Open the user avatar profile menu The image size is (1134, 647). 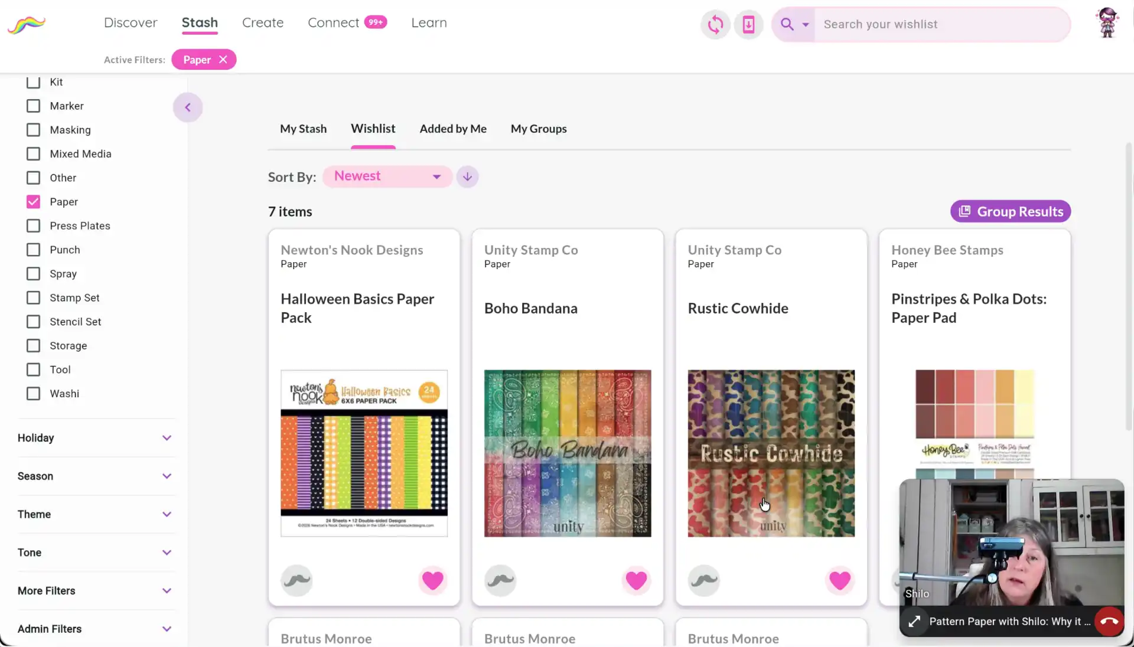coord(1107,23)
